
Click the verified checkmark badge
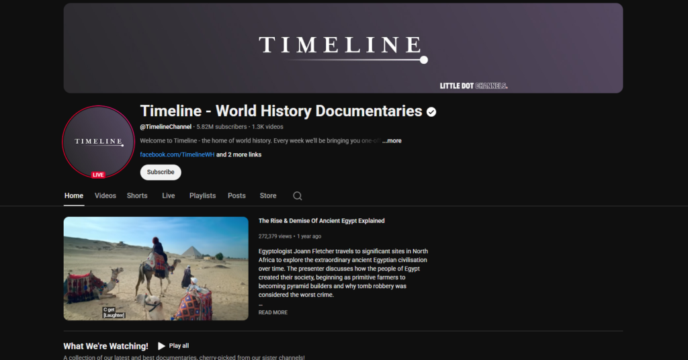[431, 111]
